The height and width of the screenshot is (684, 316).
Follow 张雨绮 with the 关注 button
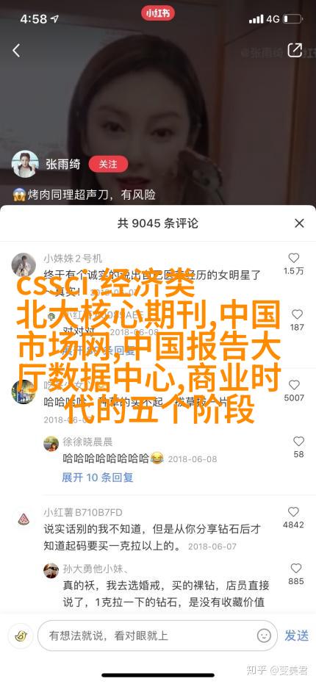coord(108,164)
